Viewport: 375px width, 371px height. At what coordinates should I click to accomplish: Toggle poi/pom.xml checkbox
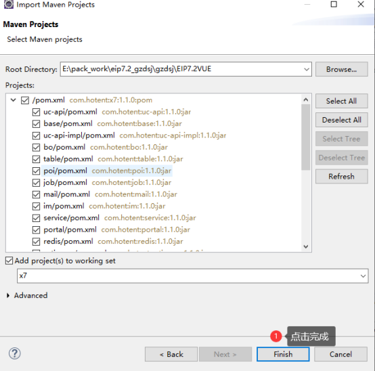pyautogui.click(x=36, y=171)
